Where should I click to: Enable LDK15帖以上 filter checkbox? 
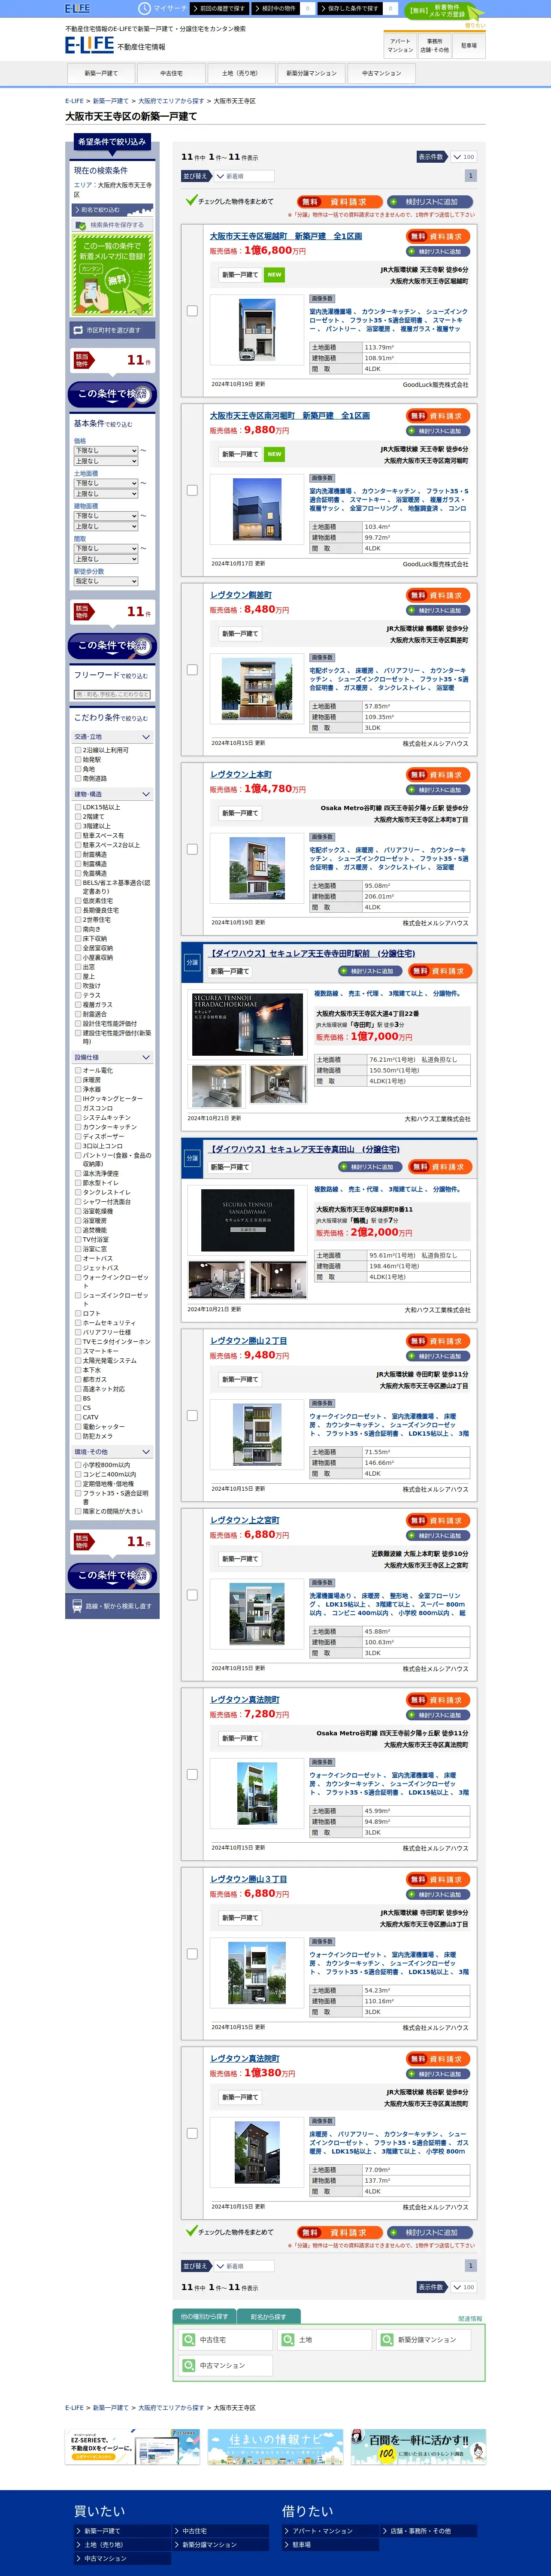pyautogui.click(x=78, y=807)
